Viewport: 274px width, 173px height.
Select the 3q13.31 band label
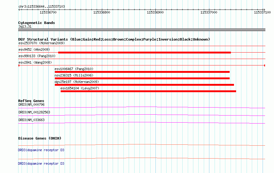pos(25,26)
